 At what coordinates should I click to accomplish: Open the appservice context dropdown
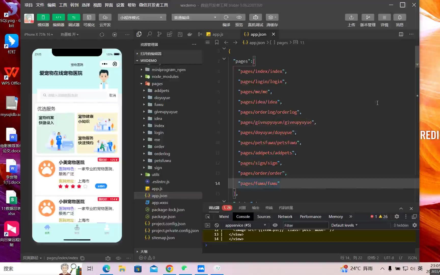coord(245,225)
